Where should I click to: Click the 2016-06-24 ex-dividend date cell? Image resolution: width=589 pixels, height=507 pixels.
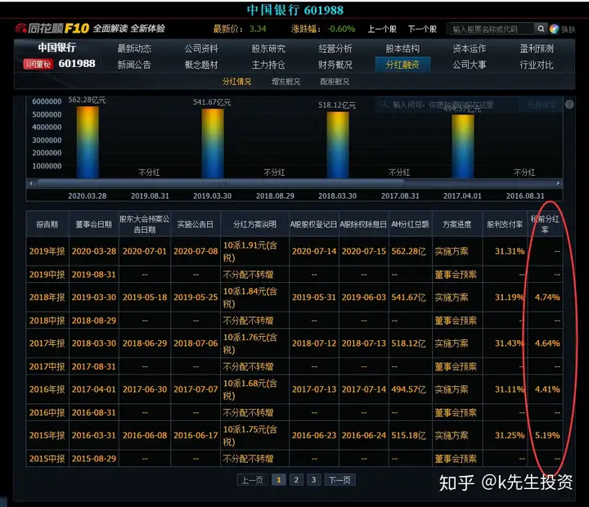coord(363,435)
